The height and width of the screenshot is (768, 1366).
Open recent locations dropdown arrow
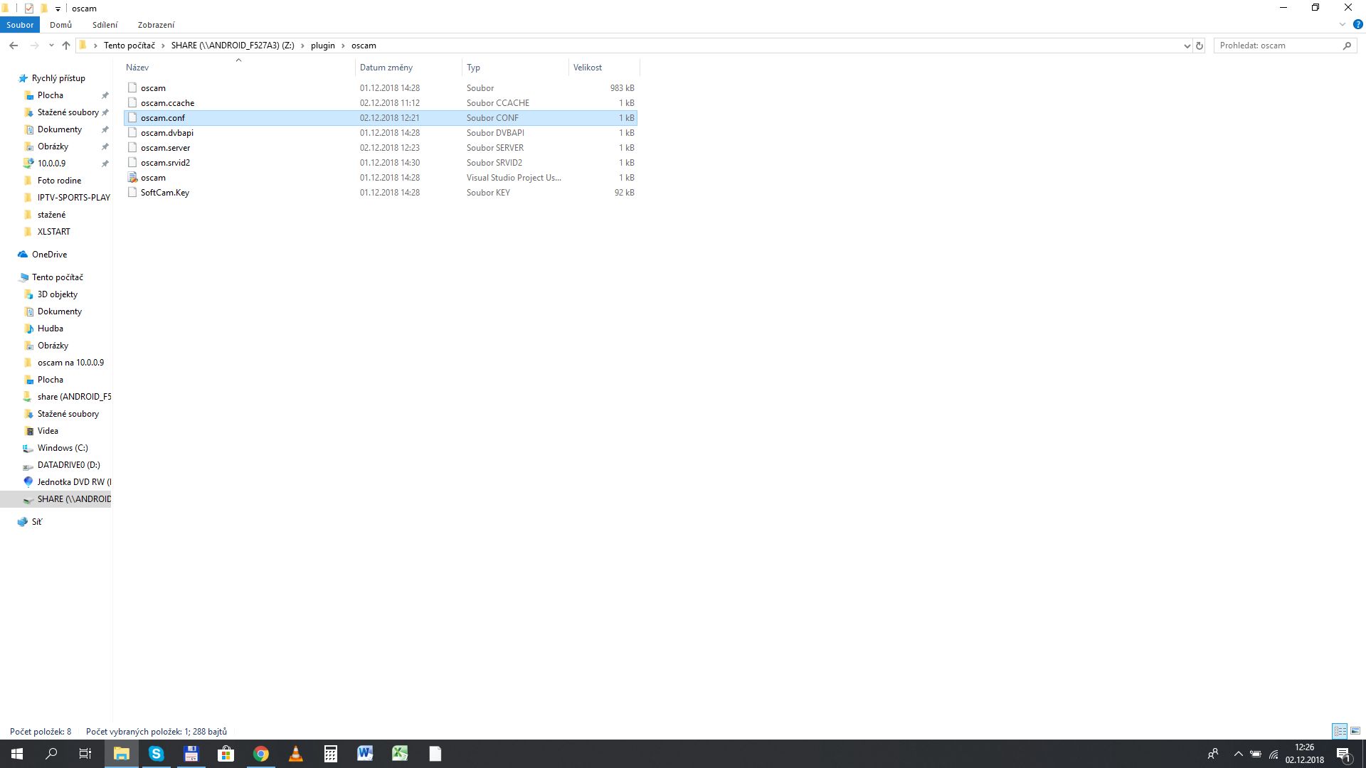pyautogui.click(x=51, y=46)
